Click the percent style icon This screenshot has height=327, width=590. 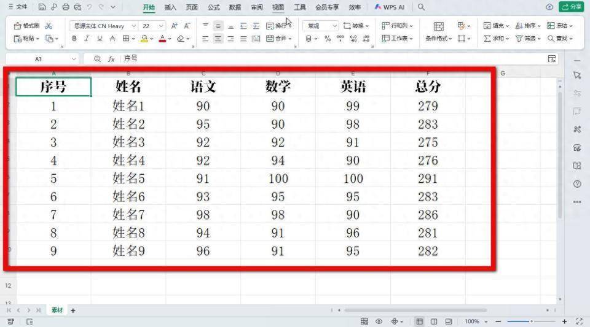point(327,39)
